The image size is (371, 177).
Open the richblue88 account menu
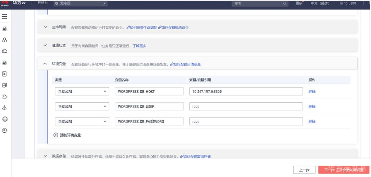click(x=348, y=4)
